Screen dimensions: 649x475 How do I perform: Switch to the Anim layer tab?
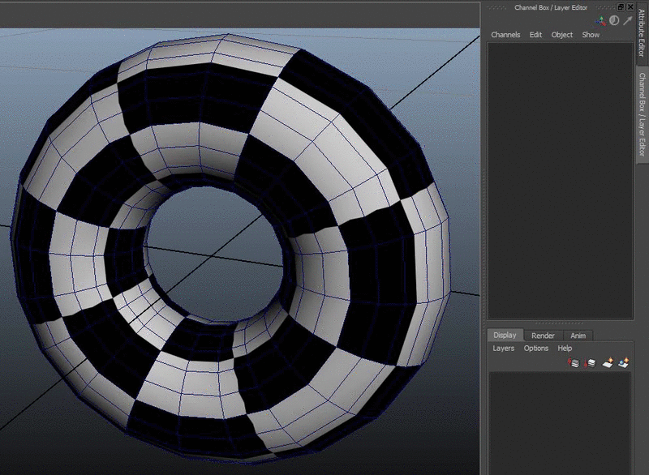[578, 336]
